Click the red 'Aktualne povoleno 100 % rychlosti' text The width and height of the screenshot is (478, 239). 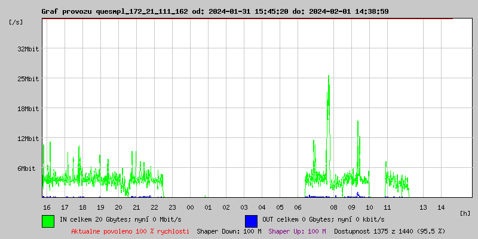[x=130, y=231]
